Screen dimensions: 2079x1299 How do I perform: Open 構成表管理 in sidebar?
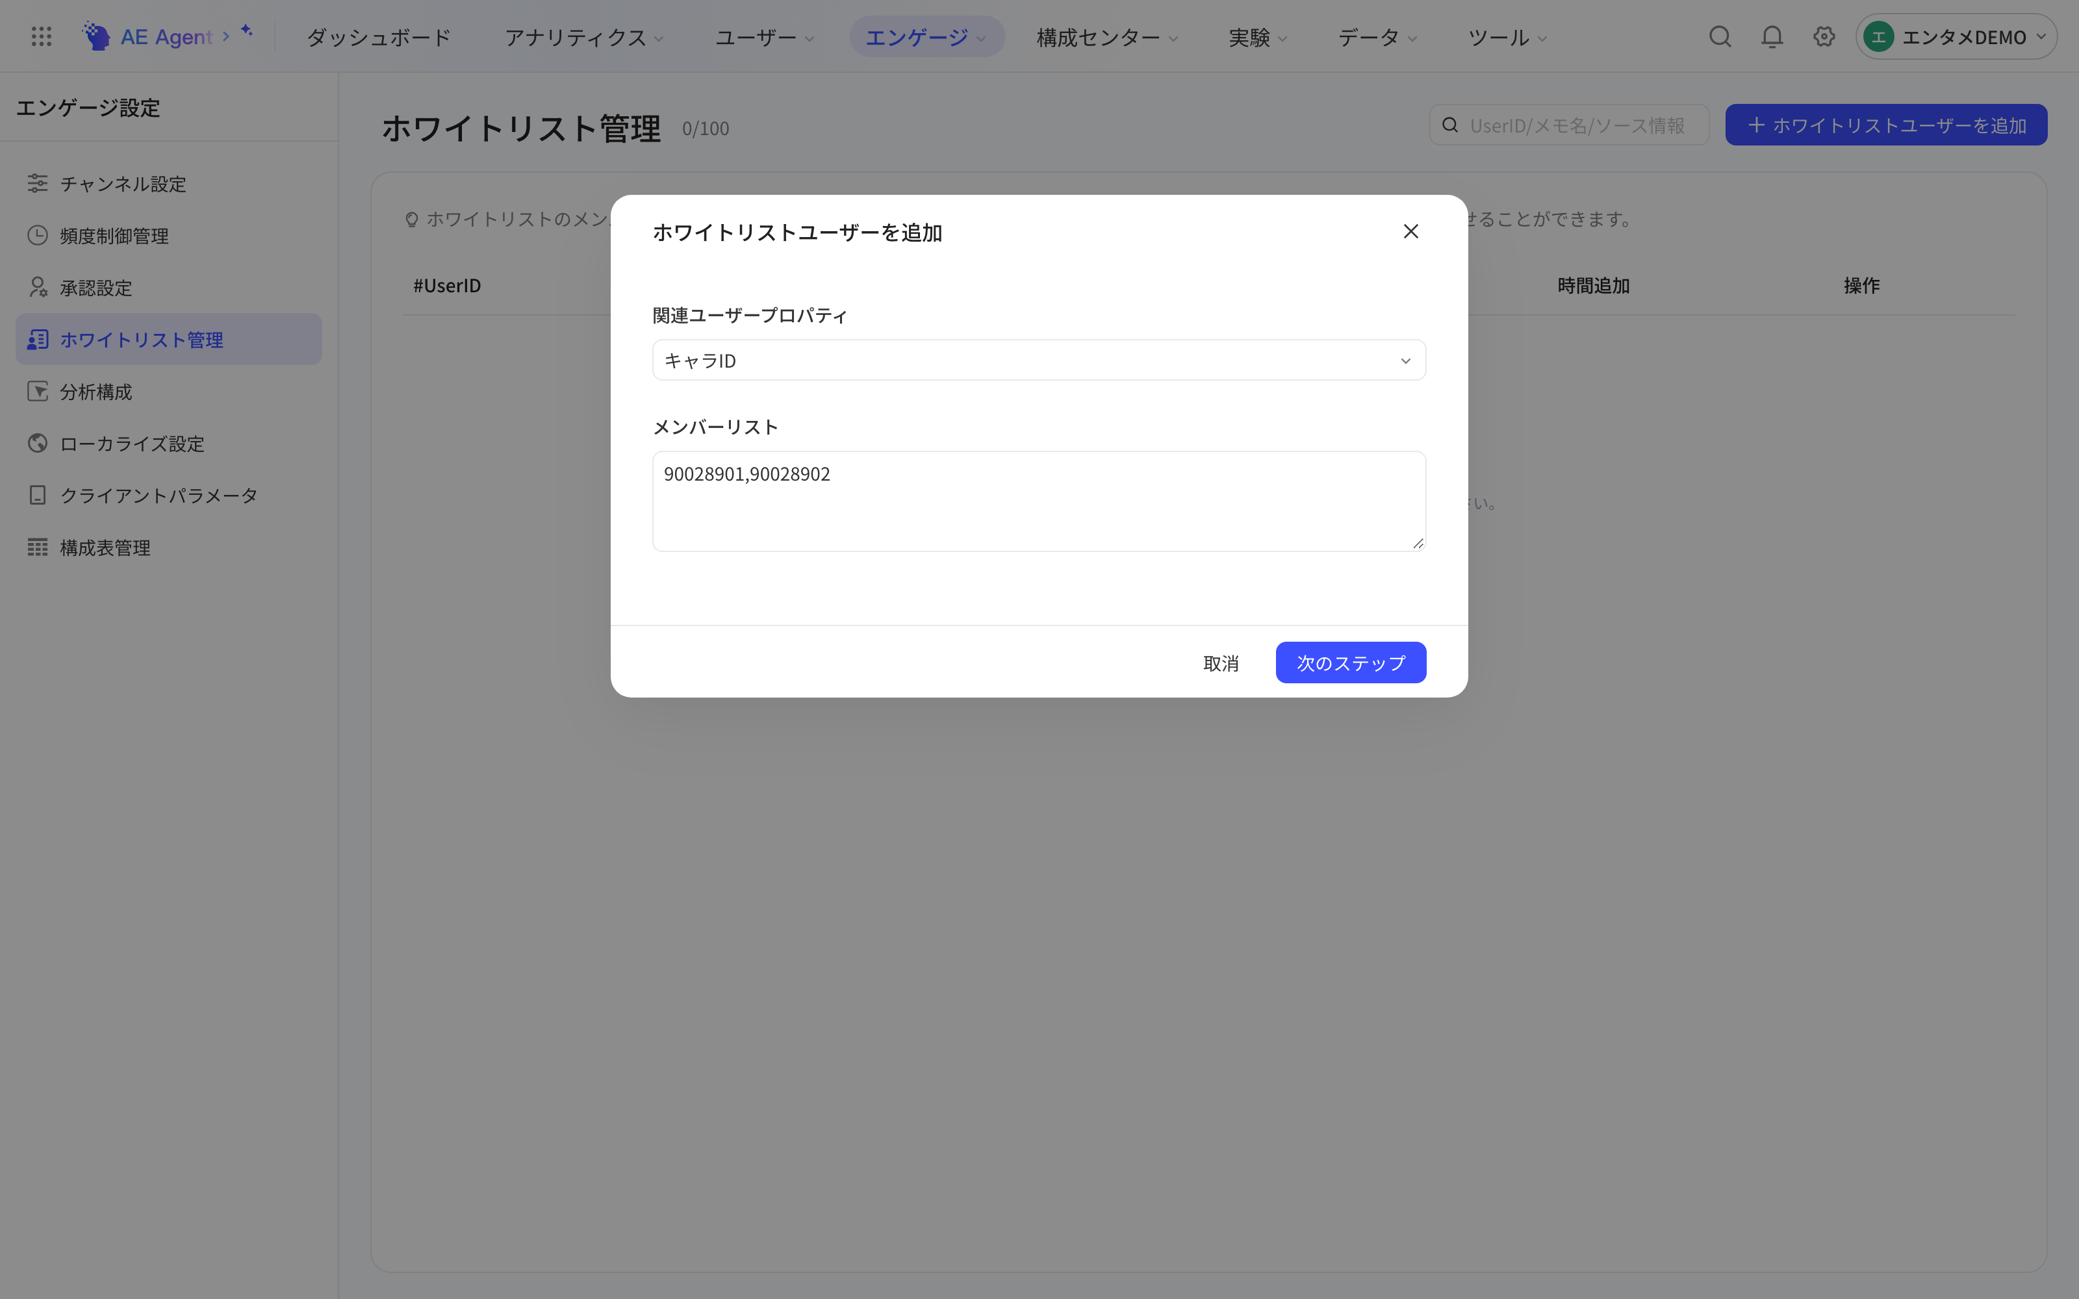tap(168, 548)
